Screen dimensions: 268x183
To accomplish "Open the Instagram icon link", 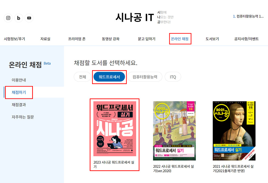I will click(x=8, y=18).
